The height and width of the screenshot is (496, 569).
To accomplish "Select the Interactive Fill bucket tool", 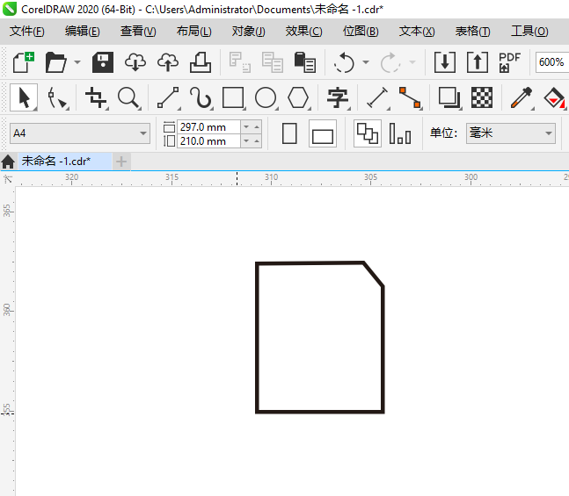I will [x=554, y=97].
